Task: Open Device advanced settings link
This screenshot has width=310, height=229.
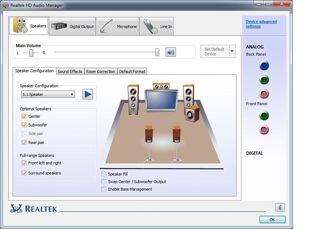Action: 261,24
